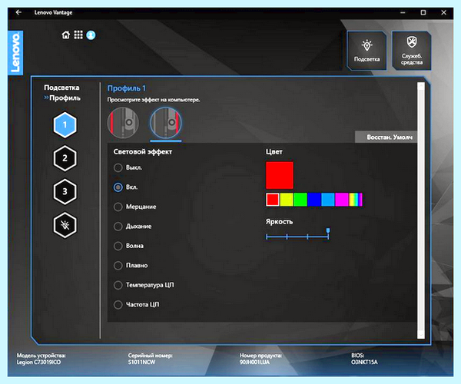Pick the green color swatch

tap(300, 200)
